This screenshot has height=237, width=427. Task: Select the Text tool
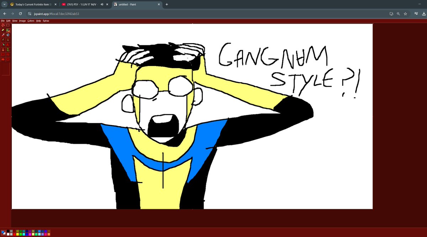tap(8, 45)
